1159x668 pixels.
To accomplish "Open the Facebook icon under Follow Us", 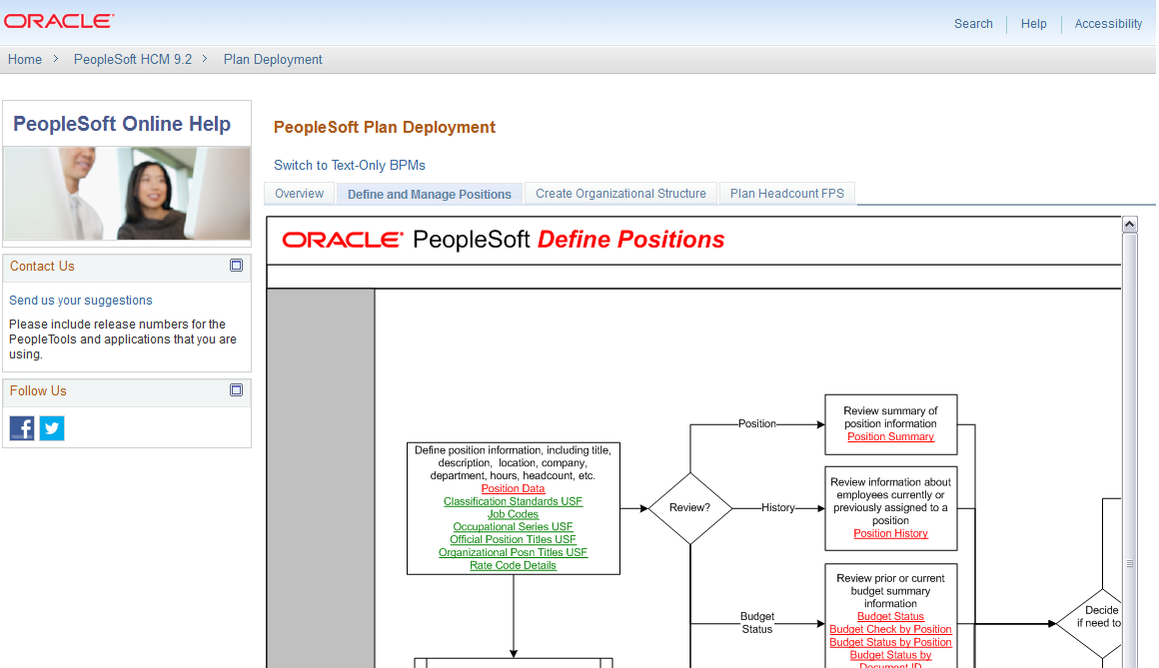I will (22, 427).
